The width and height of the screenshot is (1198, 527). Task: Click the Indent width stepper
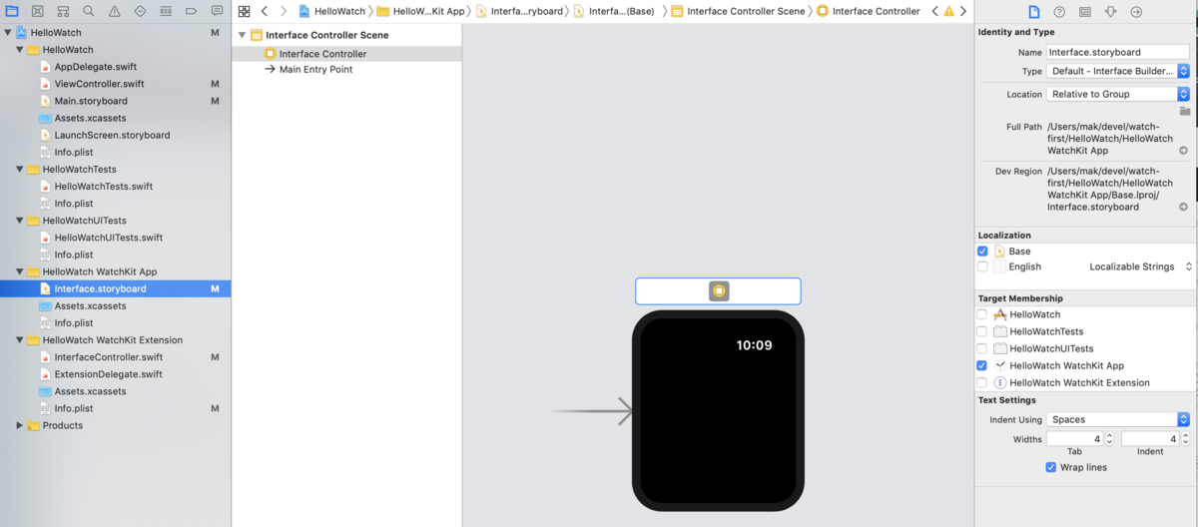(1184, 439)
